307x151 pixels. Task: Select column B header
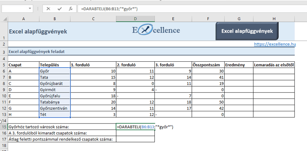pyautogui.click(x=55, y=19)
